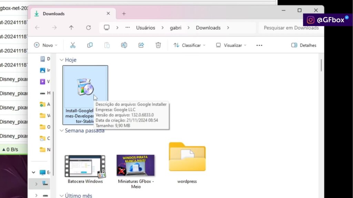The width and height of the screenshot is (353, 198).
Task: Expand the chevron after Usuários breadcrumb
Action: click(x=163, y=28)
